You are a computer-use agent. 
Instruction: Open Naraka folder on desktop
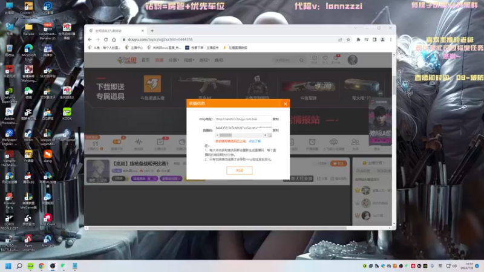(28, 29)
